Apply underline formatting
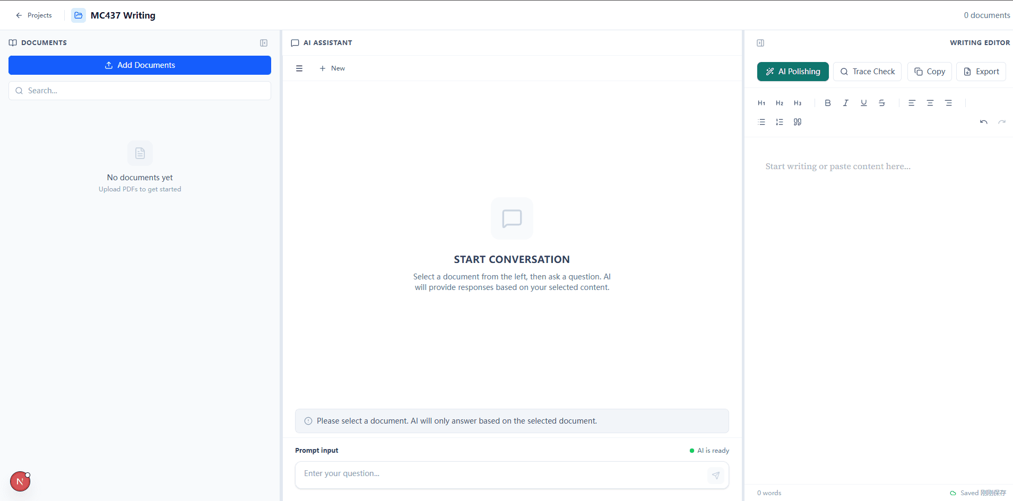This screenshot has width=1013, height=501. [863, 103]
